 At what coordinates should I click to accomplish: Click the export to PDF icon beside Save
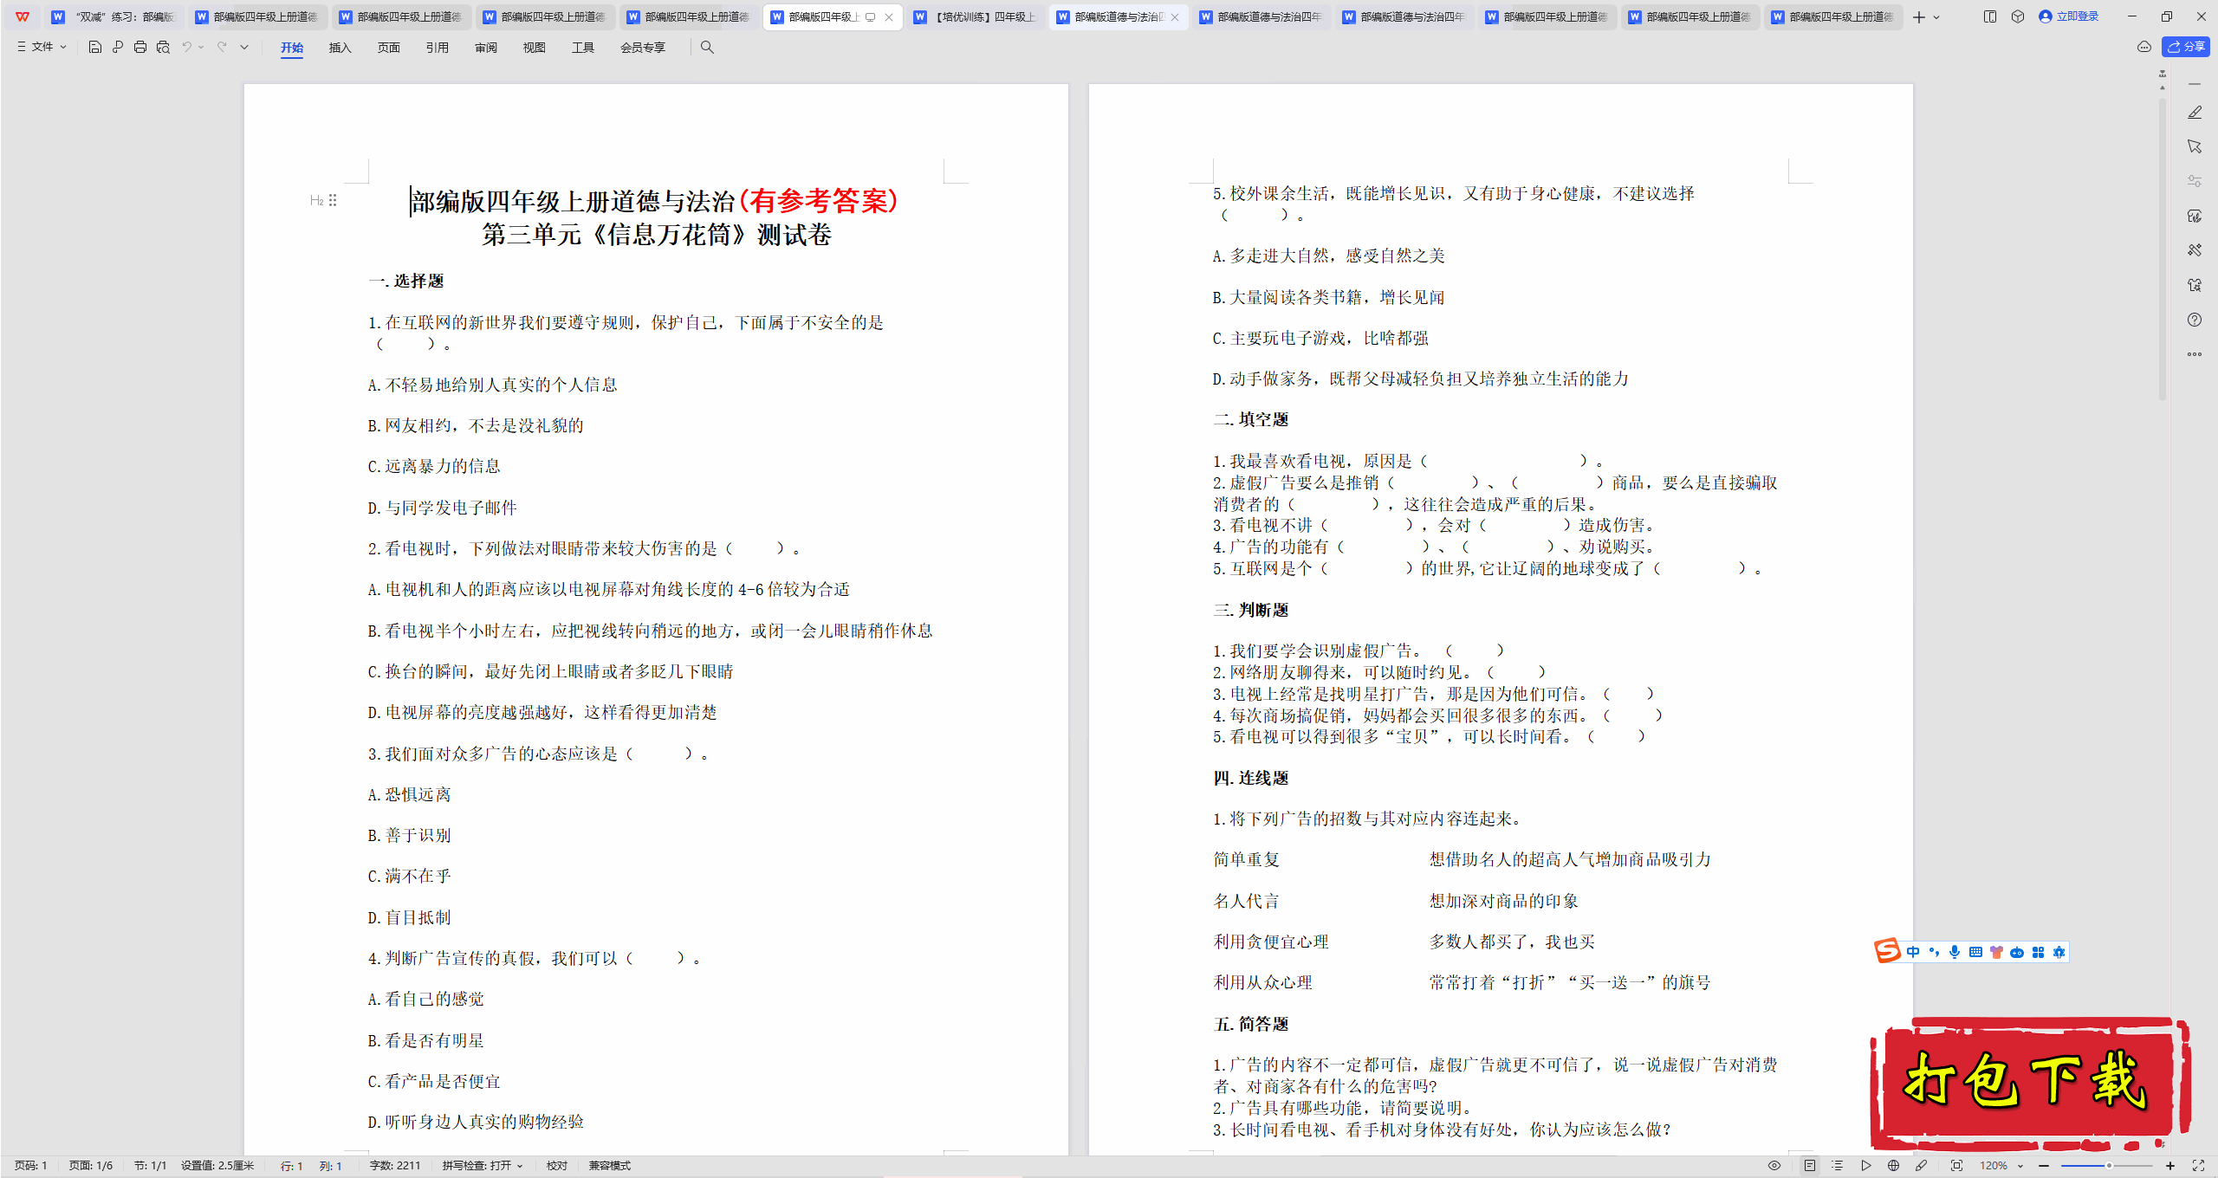click(x=118, y=48)
